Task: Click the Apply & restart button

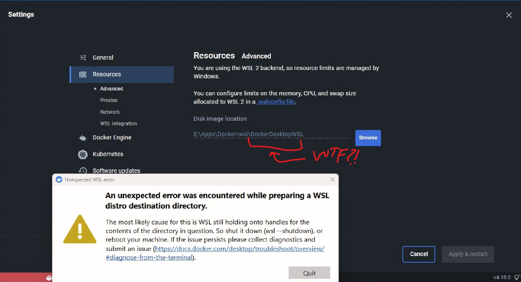Action: [x=468, y=254]
